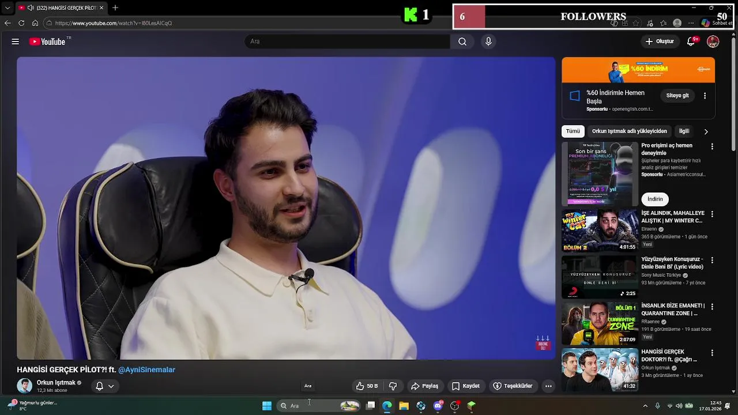Open options for Yüzyüzeyken Konuşuruz video

coord(712,260)
